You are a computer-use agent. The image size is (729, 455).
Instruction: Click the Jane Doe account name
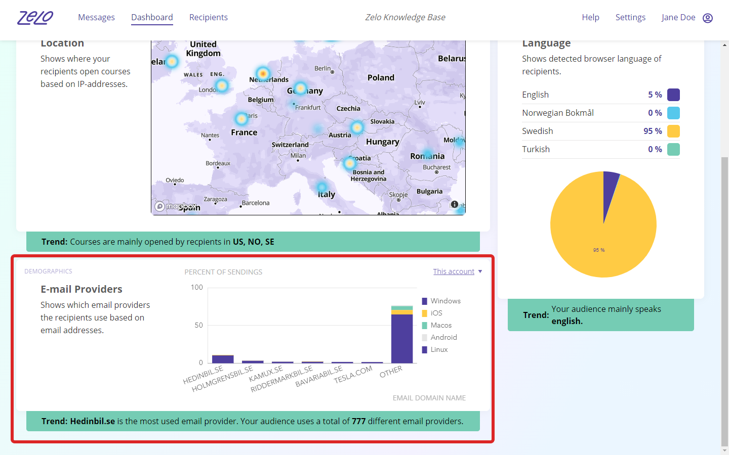(678, 17)
